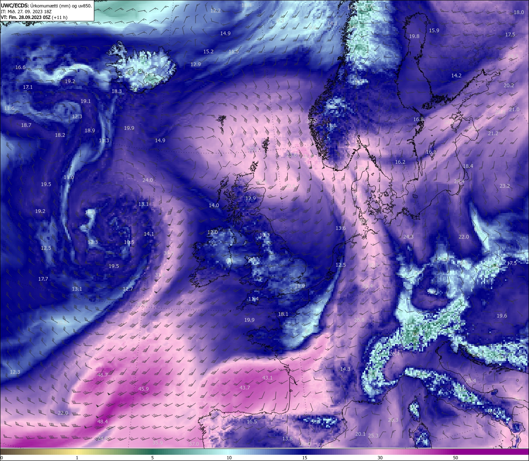Click the 15.9 value label
The height and width of the screenshot is (461, 529).
click(434, 31)
